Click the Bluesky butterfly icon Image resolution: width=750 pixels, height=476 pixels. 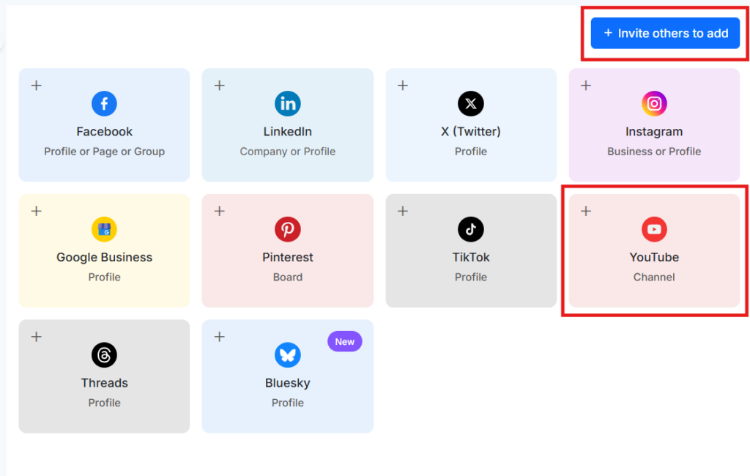287,355
